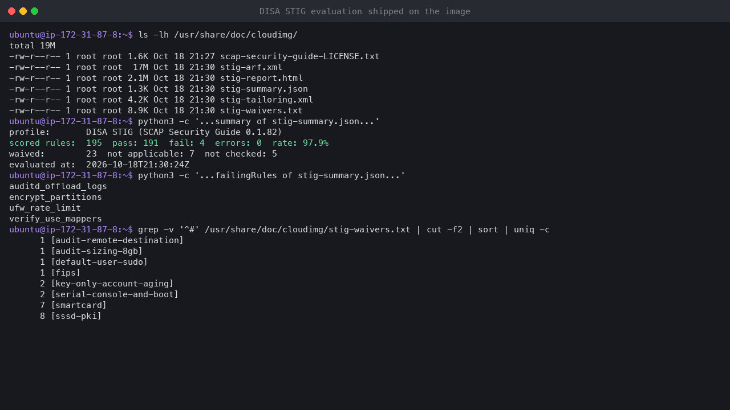This screenshot has width=730, height=410.
Task: Click the 'total 19M' line
Action: pyautogui.click(x=32, y=46)
